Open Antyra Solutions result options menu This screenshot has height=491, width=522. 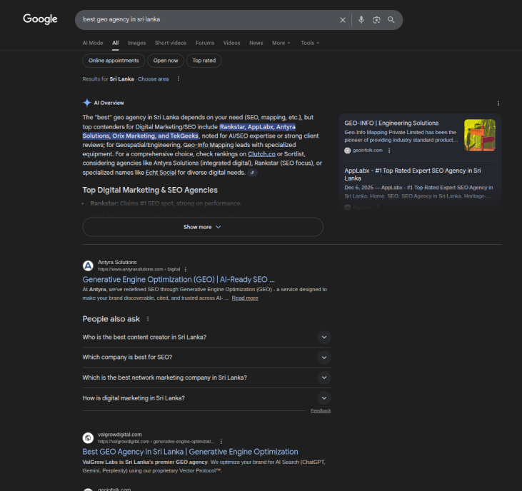(x=186, y=269)
